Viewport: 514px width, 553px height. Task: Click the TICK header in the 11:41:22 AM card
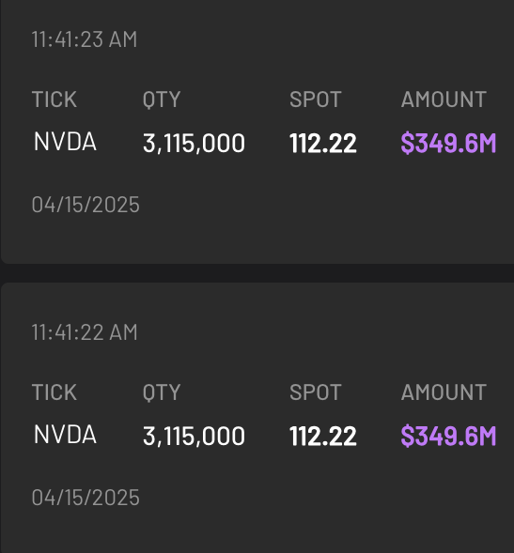(55, 392)
